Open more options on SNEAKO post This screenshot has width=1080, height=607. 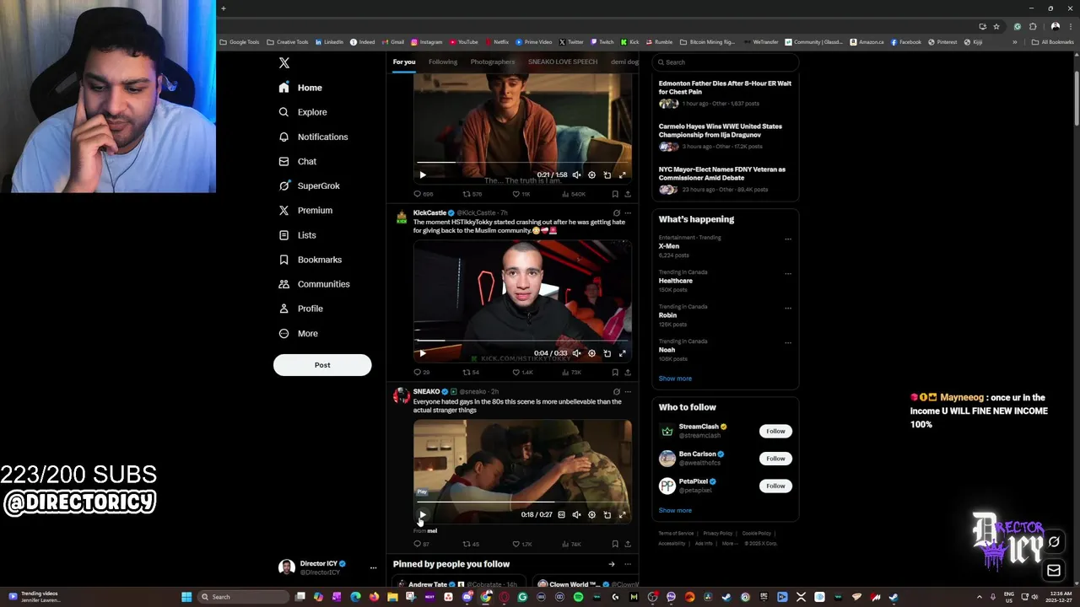click(x=627, y=392)
